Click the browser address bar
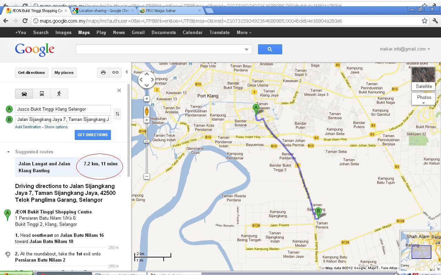The width and height of the screenshot is (441, 275). (x=227, y=21)
